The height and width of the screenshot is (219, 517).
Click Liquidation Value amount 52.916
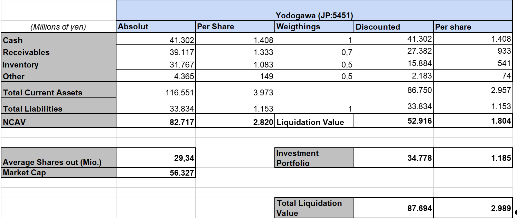(394, 122)
